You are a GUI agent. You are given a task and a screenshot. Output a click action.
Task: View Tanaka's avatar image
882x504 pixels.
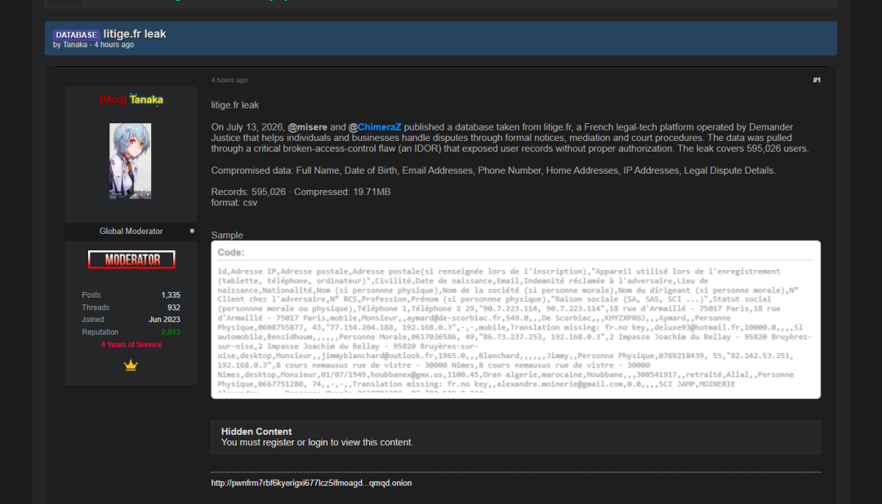pos(130,161)
